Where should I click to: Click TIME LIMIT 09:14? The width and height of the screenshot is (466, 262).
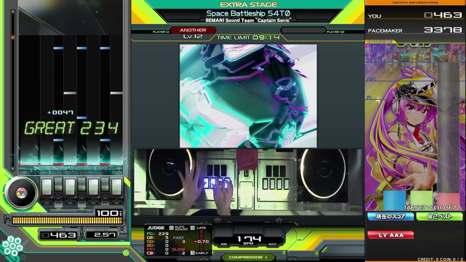[x=248, y=37]
